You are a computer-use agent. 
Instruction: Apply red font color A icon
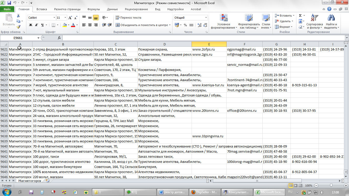73,25
